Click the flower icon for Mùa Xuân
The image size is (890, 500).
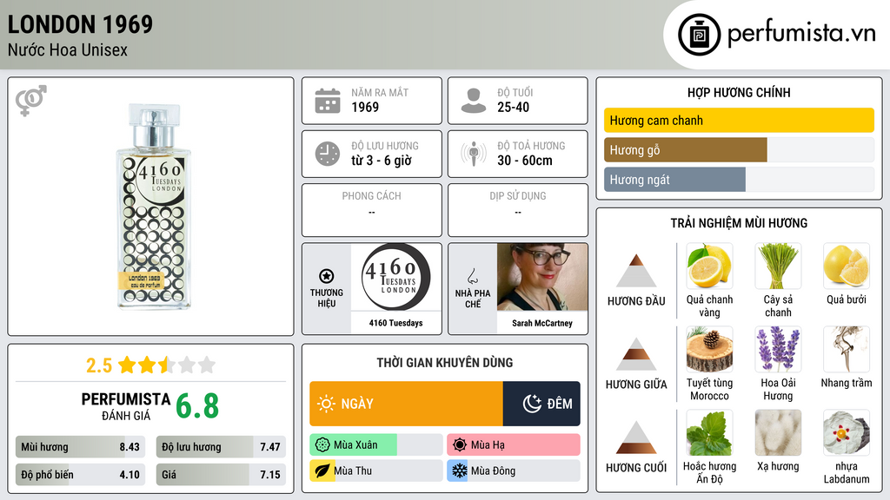pyautogui.click(x=322, y=445)
